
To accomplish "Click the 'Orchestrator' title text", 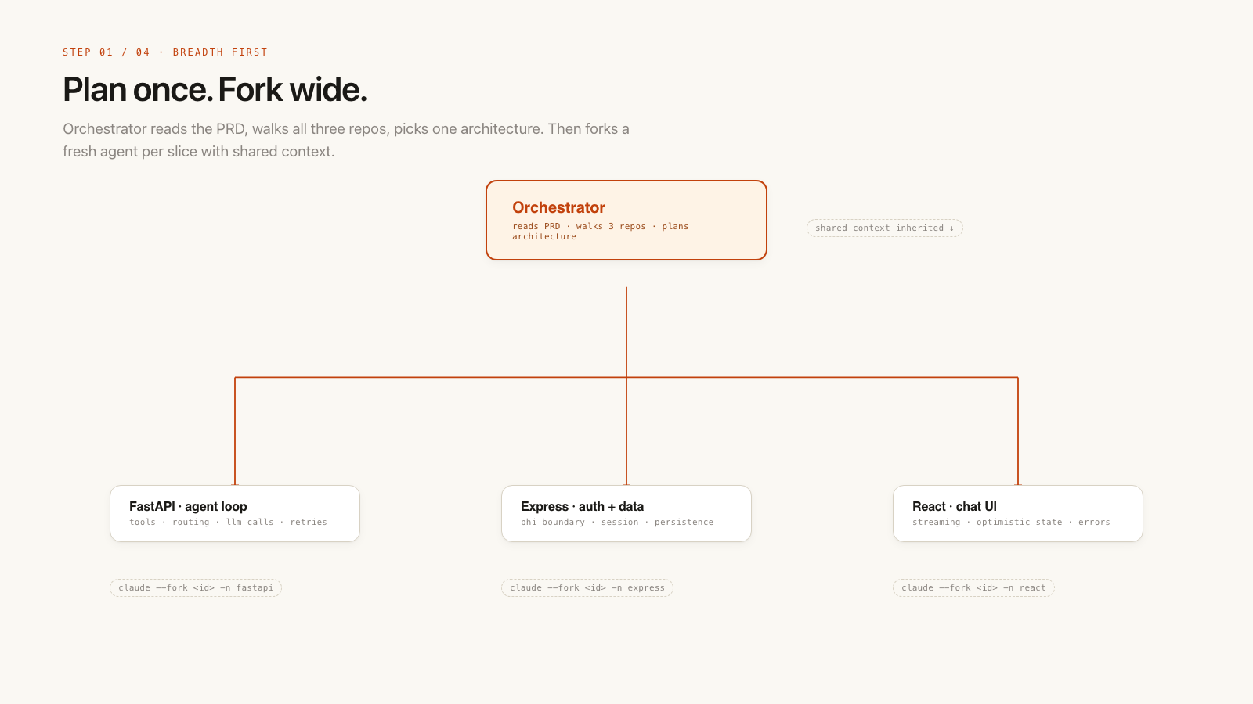I will (x=558, y=207).
